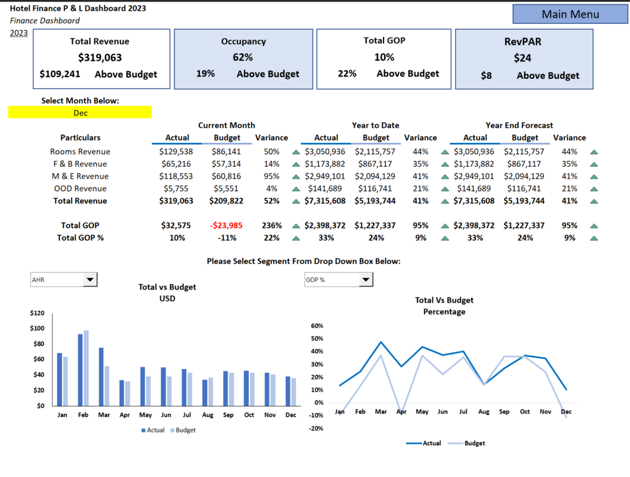Viewport: 630px width, 477px height.
Task: Click the Total GOP KPI card
Action: [x=384, y=59]
